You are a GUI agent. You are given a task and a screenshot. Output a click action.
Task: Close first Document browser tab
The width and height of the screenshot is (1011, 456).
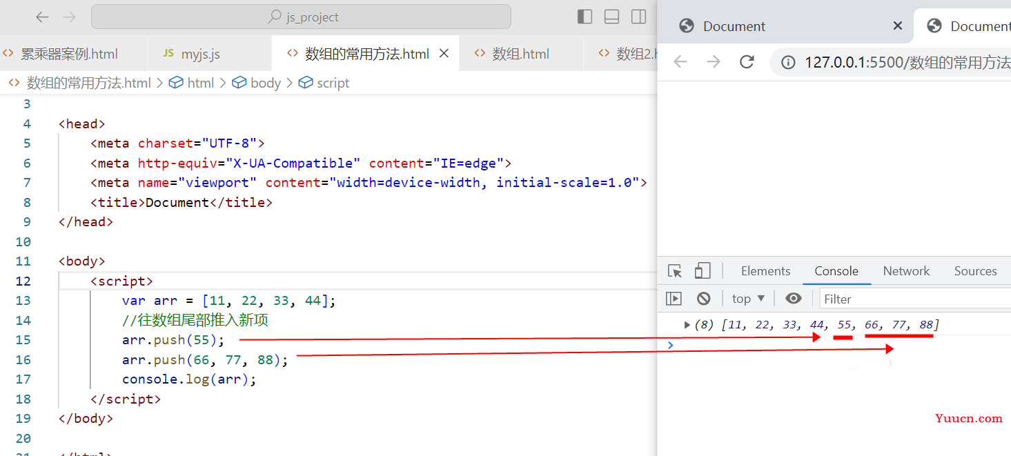(x=898, y=26)
